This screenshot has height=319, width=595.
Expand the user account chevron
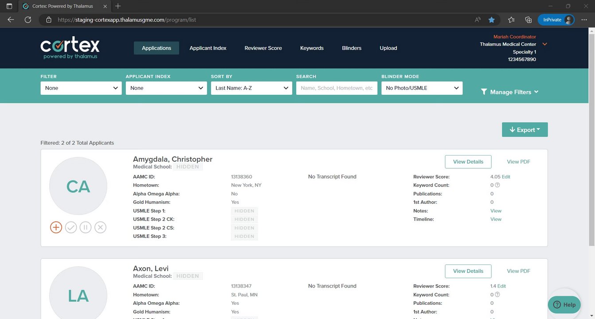[545, 44]
